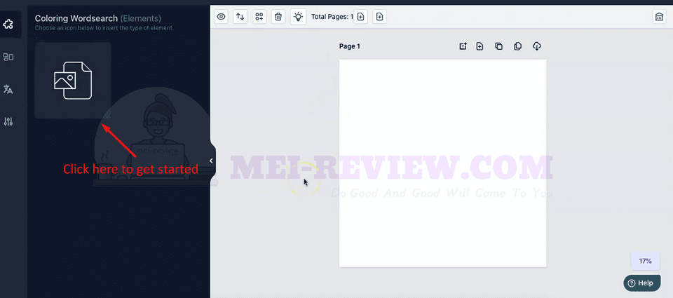Open the puzzle-piece Elements tab in sidebar
The width and height of the screenshot is (673, 298).
(x=8, y=25)
